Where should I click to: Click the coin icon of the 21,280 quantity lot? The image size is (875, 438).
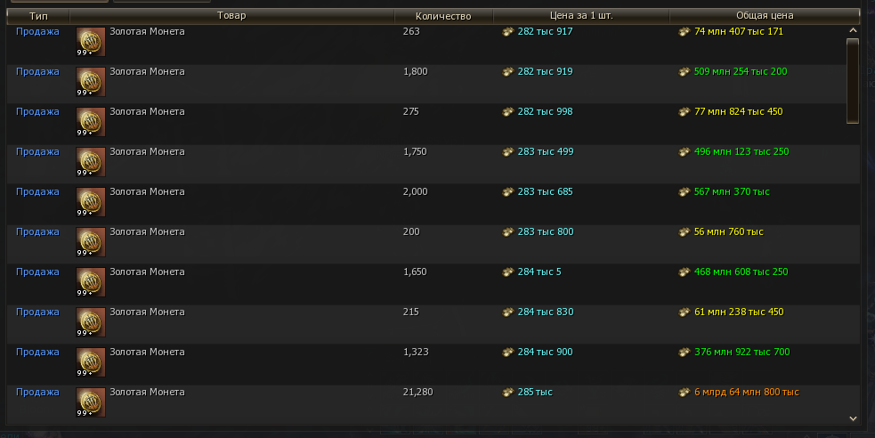coord(91,402)
